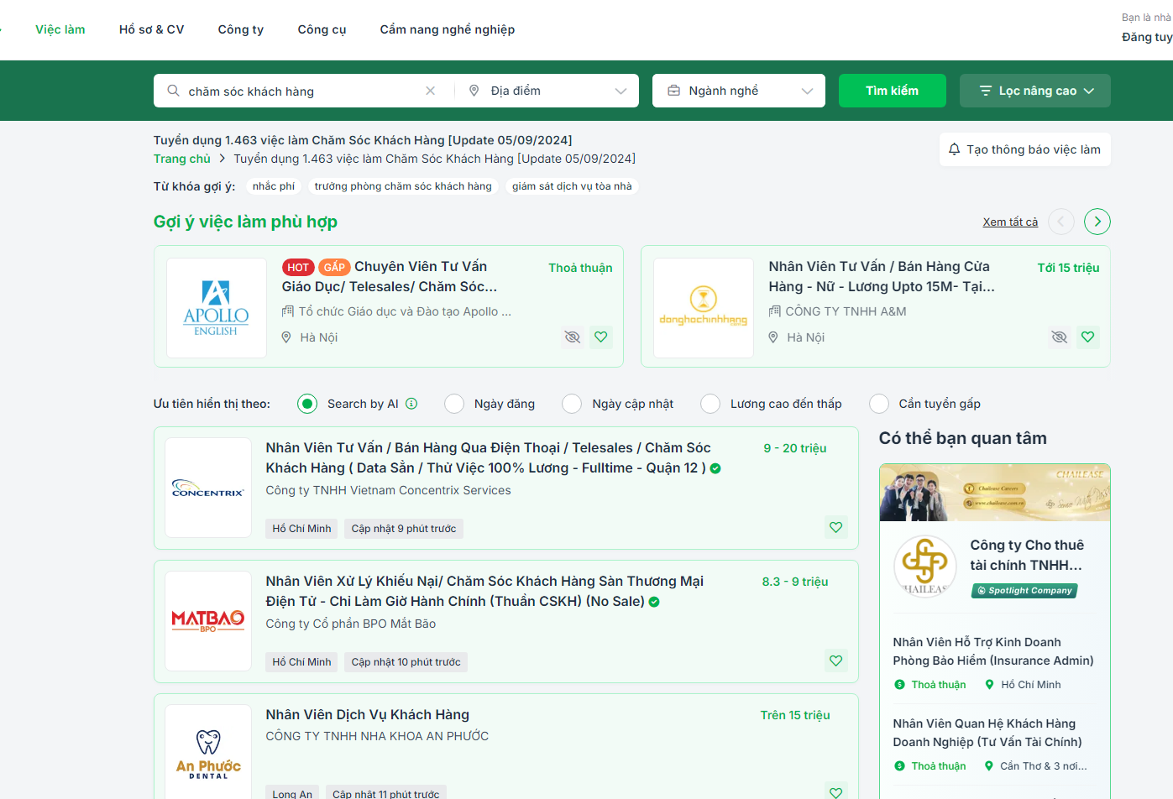Image resolution: width=1173 pixels, height=799 pixels.
Task: Expand the Lọc nâng cao filters
Action: coord(1035,91)
